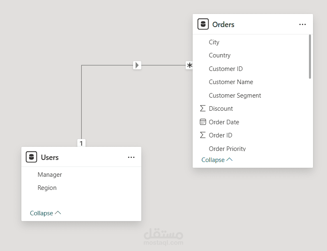Select the Country field in Orders
The image size is (327, 251).
[219, 55]
